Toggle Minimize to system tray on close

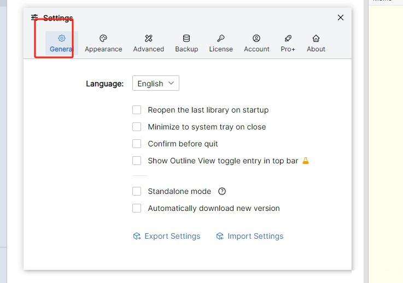137,127
